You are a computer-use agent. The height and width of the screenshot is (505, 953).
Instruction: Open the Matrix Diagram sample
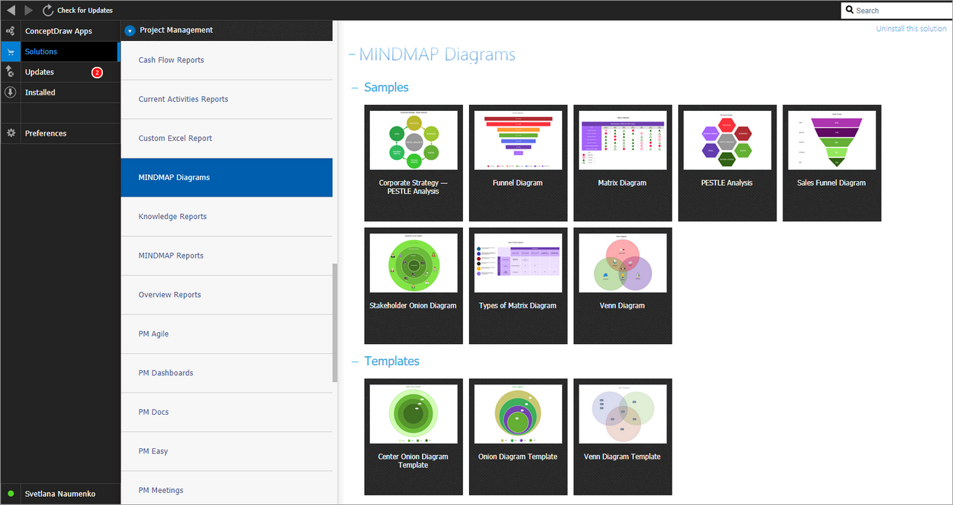click(x=622, y=163)
